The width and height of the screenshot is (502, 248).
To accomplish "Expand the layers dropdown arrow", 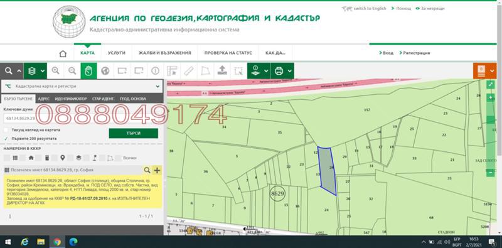I will click(x=43, y=71).
